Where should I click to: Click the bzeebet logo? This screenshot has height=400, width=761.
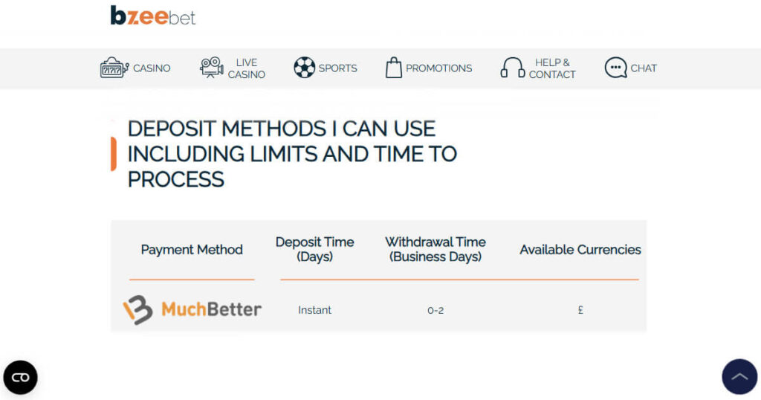click(x=153, y=16)
